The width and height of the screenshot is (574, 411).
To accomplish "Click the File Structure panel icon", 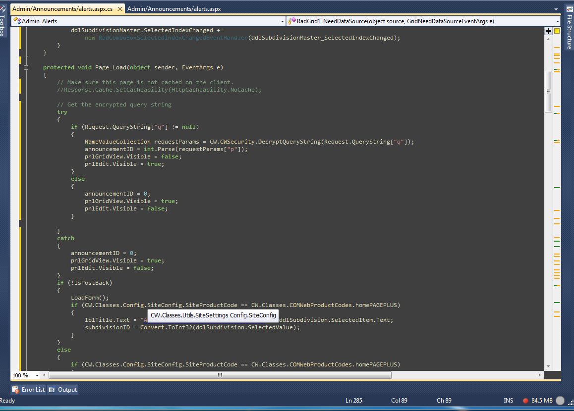I will click(x=569, y=9).
